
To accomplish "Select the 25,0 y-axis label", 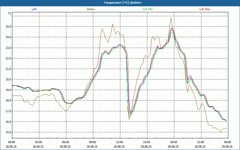I will point(8,27).
